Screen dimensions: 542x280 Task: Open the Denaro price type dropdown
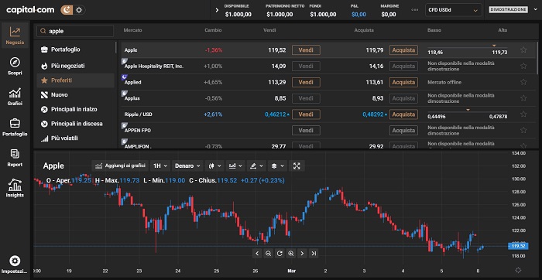[187, 166]
